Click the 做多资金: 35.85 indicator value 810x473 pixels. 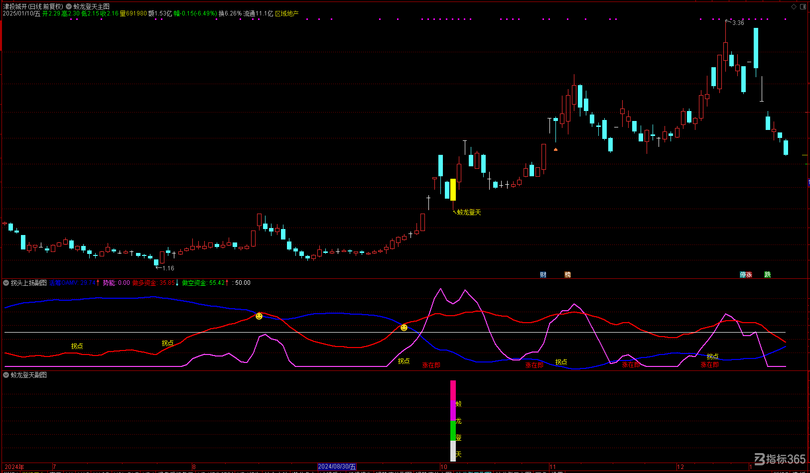(x=153, y=283)
